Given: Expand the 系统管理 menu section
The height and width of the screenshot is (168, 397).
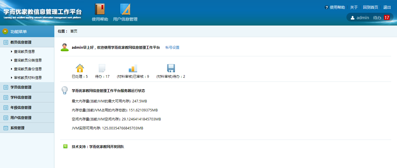Looking at the screenshot, I should (x=17, y=128).
